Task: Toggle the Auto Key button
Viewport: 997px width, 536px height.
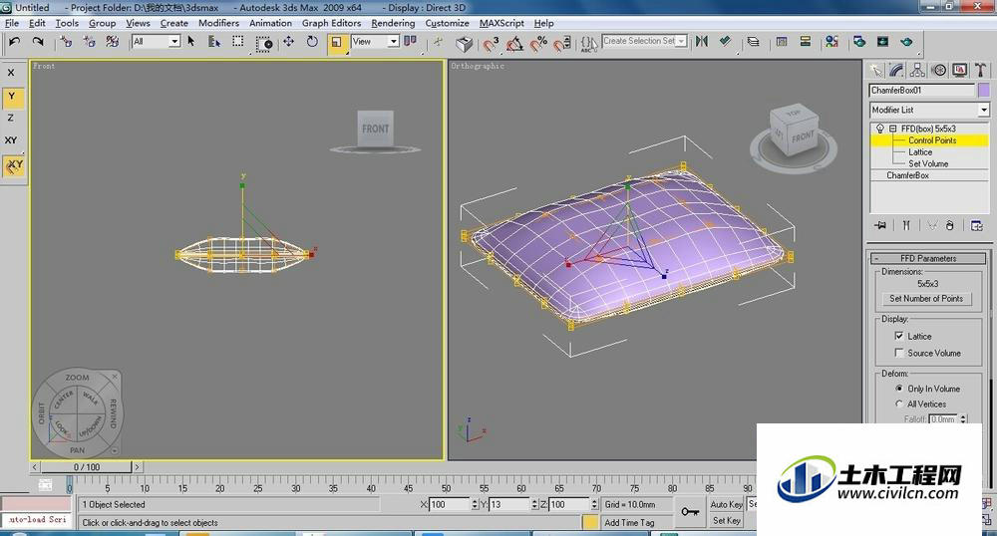Action: (x=726, y=504)
